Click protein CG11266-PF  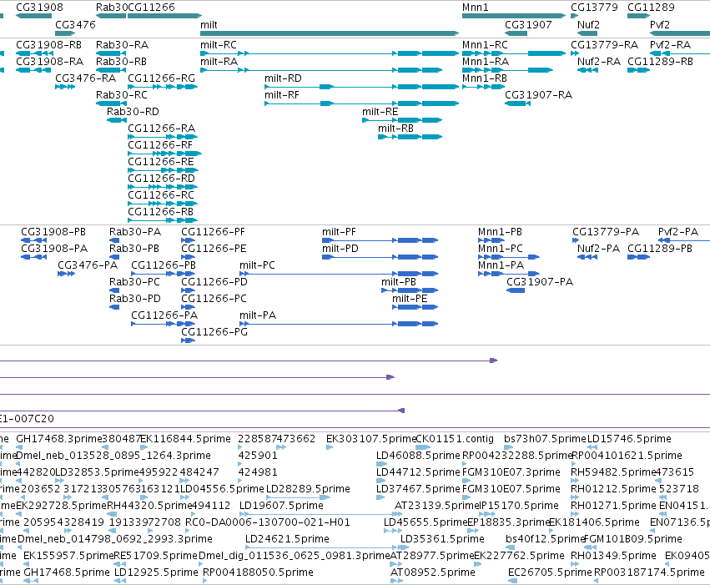pos(188,240)
